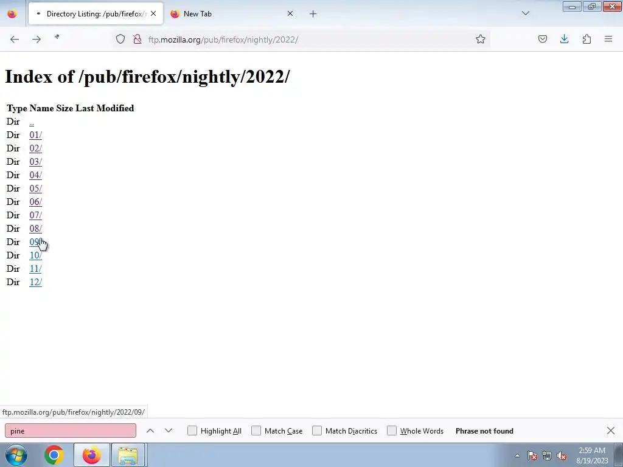Viewport: 623px width, 467px height.
Task: Click Firefox taskbar button
Action: pyautogui.click(x=91, y=455)
